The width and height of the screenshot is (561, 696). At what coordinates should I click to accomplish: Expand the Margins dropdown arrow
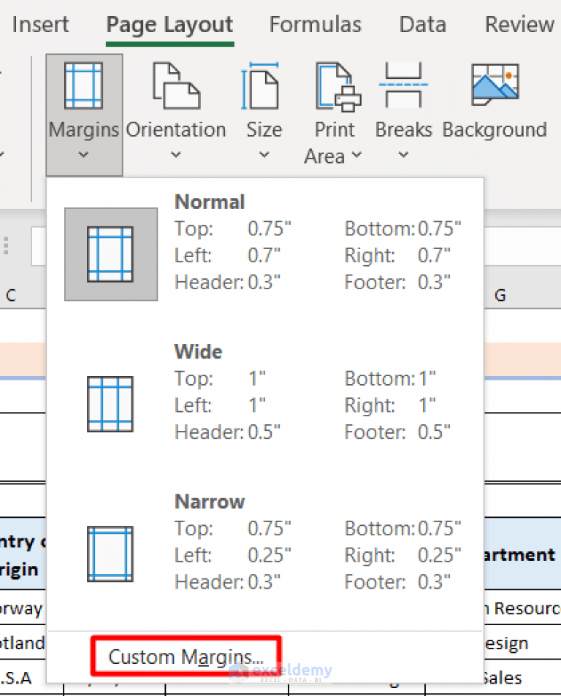(83, 155)
